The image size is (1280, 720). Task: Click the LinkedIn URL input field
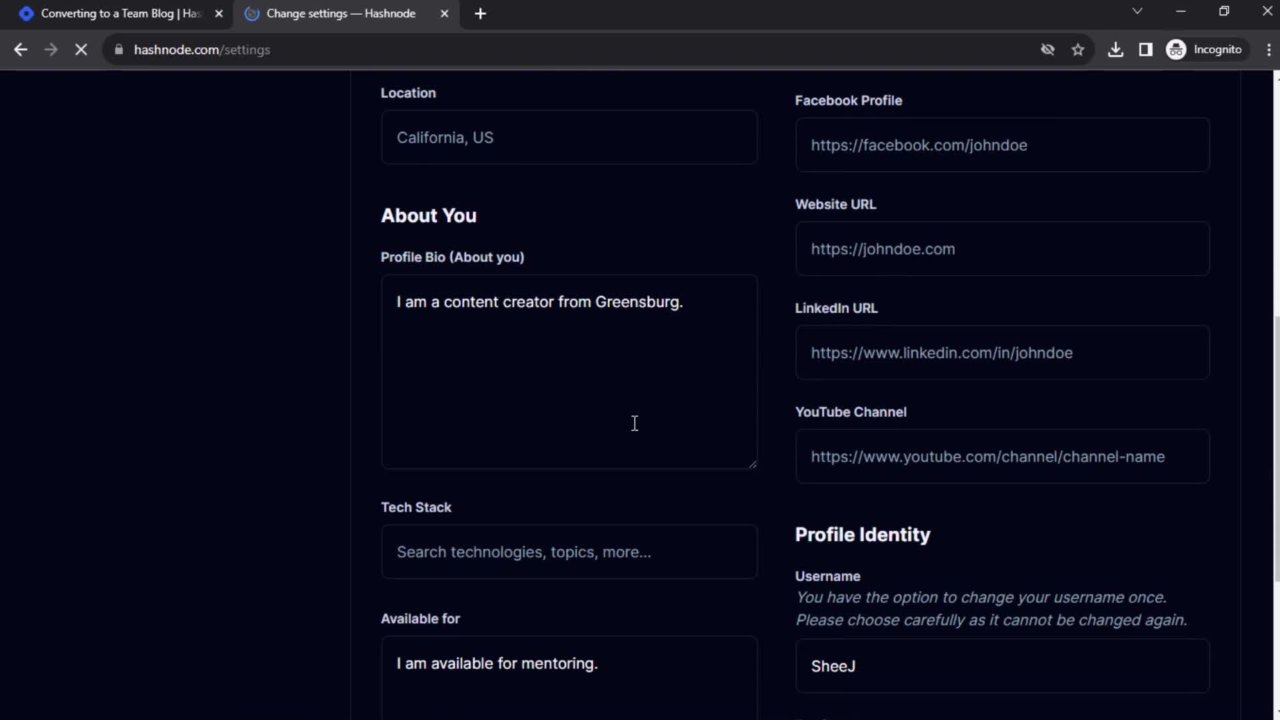tap(1002, 353)
